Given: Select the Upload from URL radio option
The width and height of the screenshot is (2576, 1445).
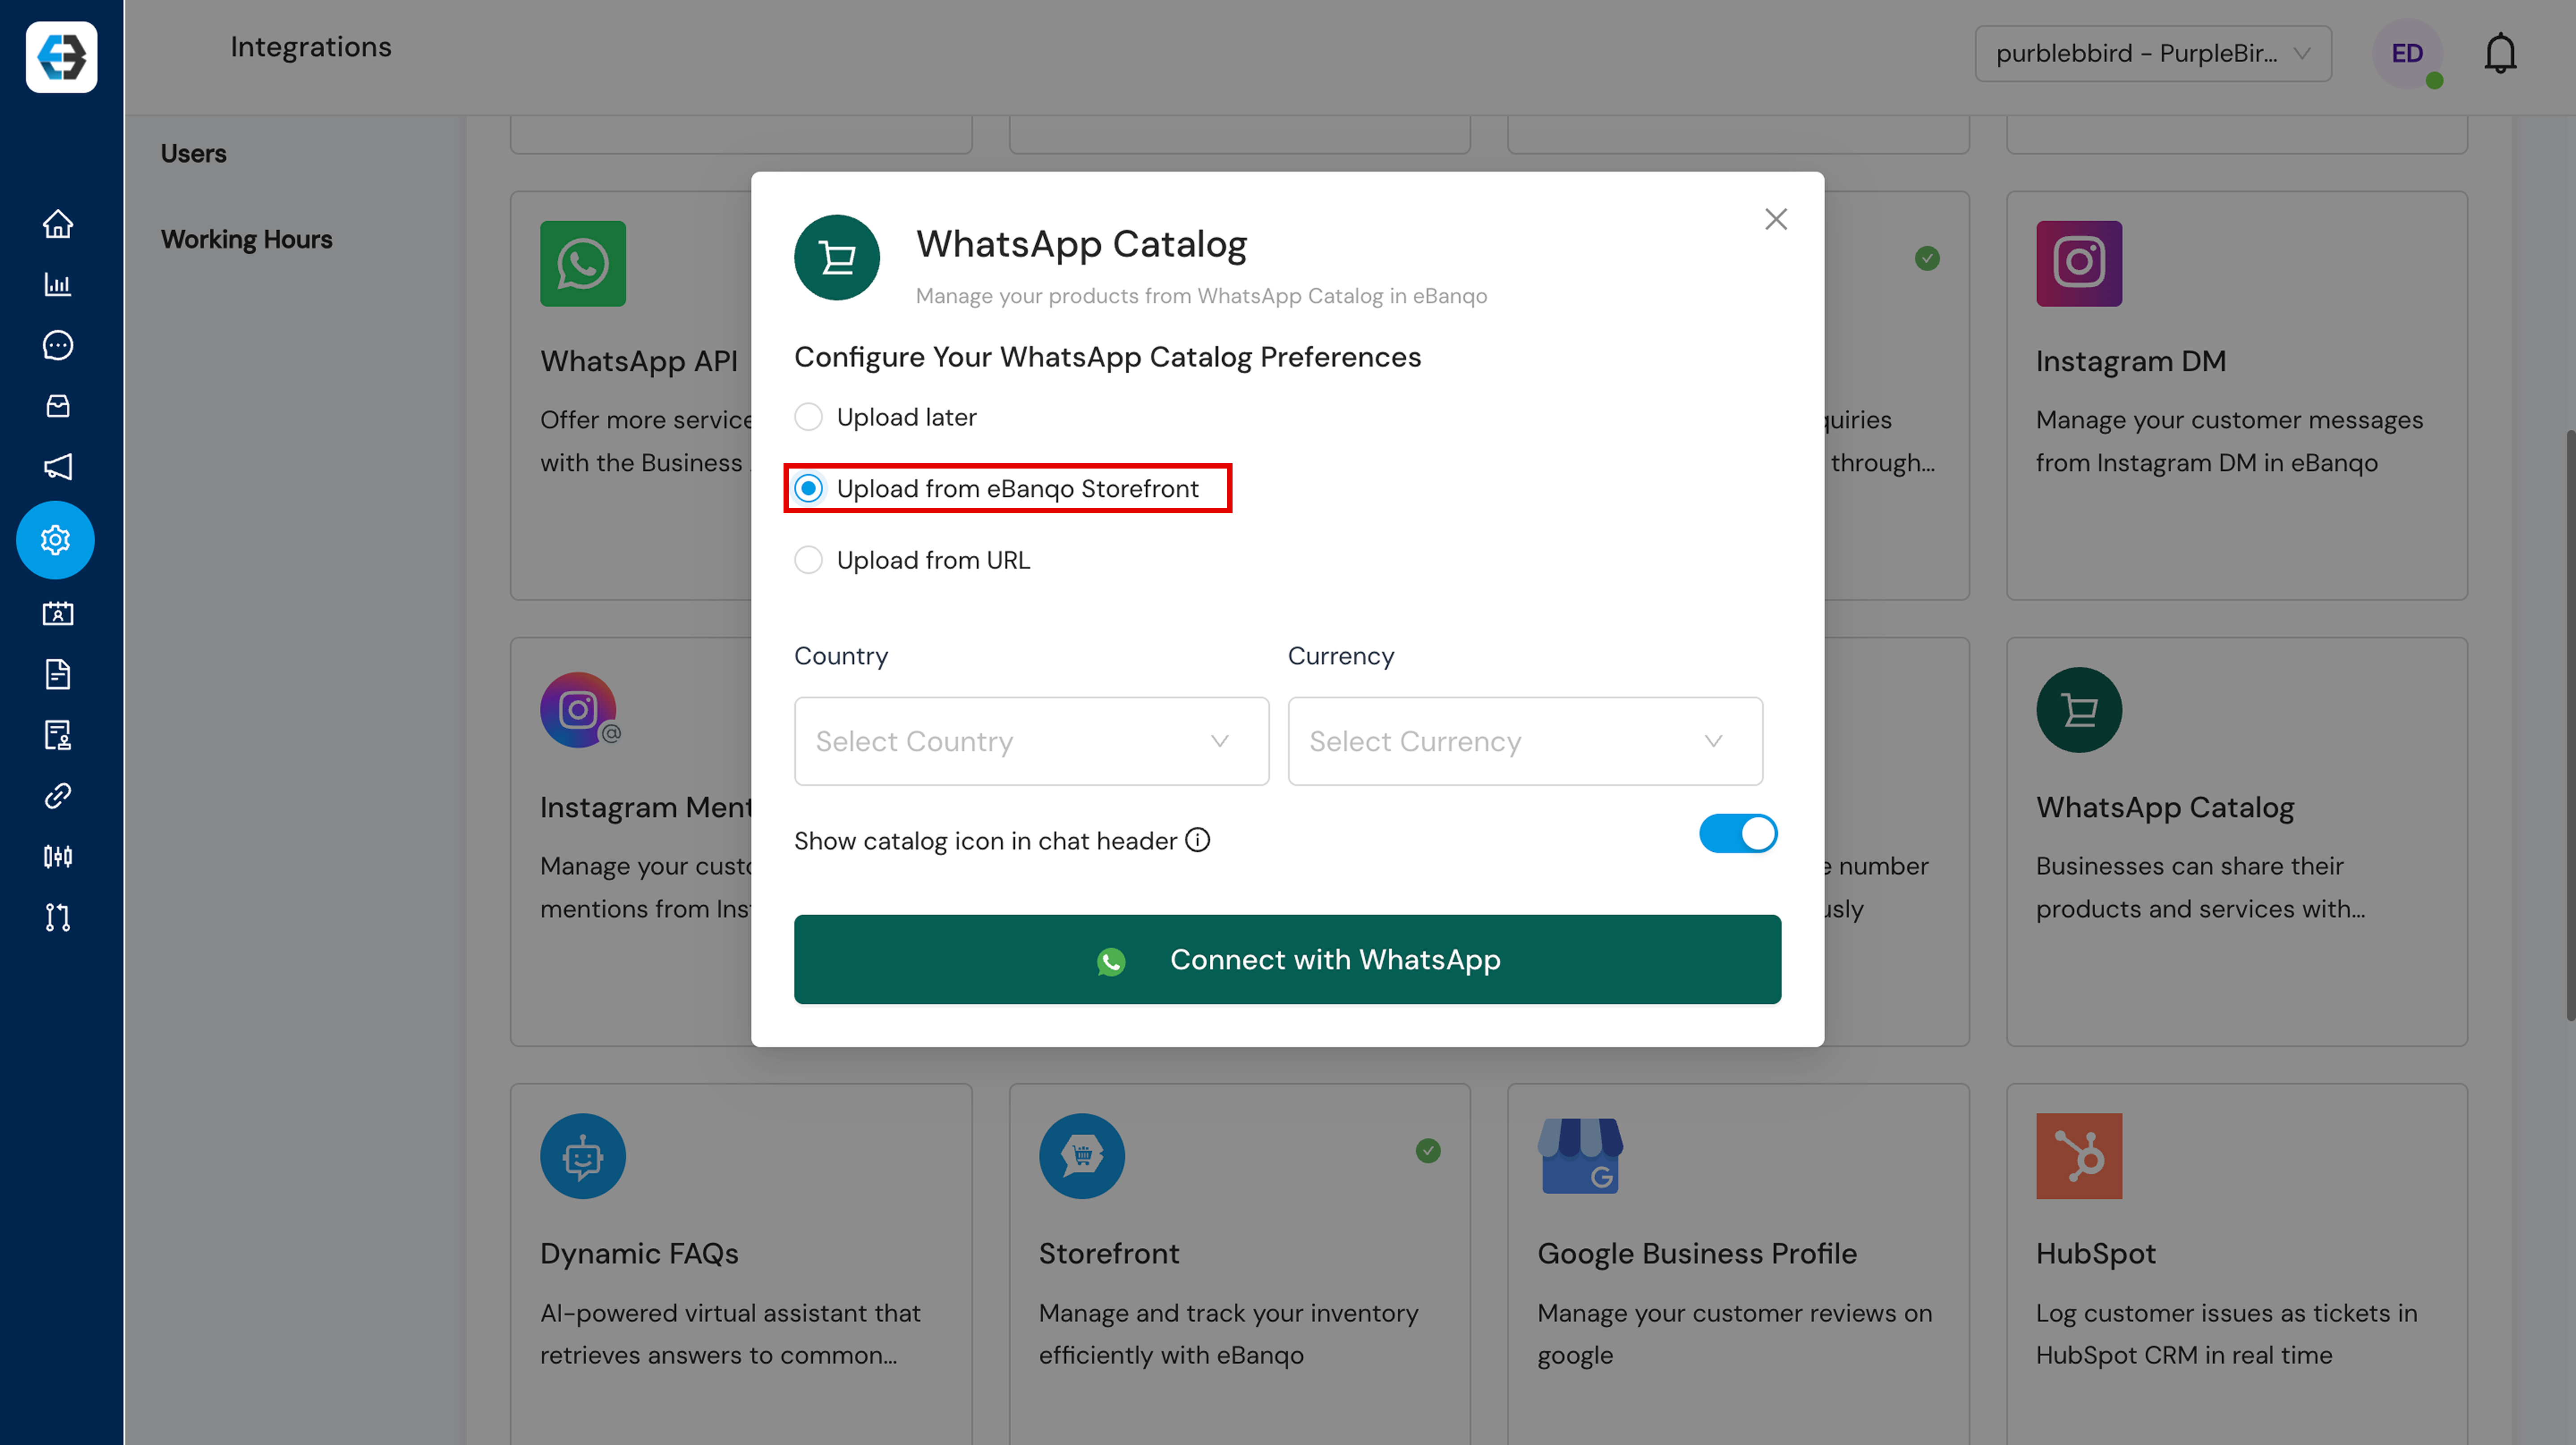Looking at the screenshot, I should click(808, 560).
